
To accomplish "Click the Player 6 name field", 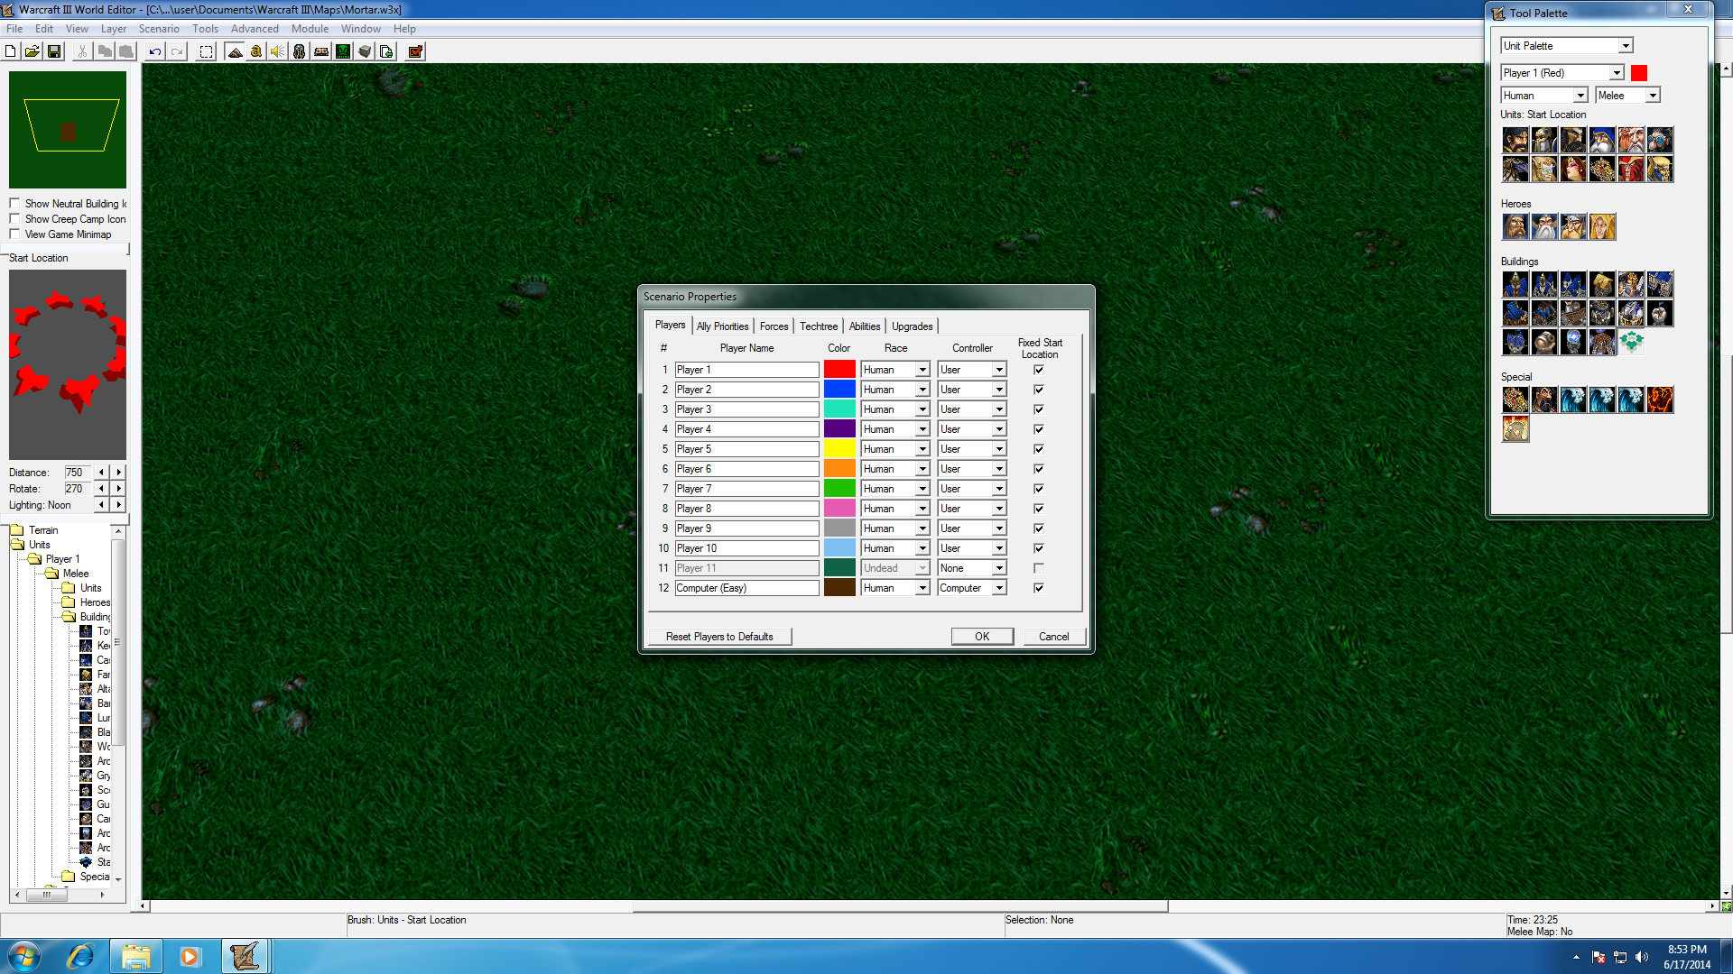I will tap(746, 469).
